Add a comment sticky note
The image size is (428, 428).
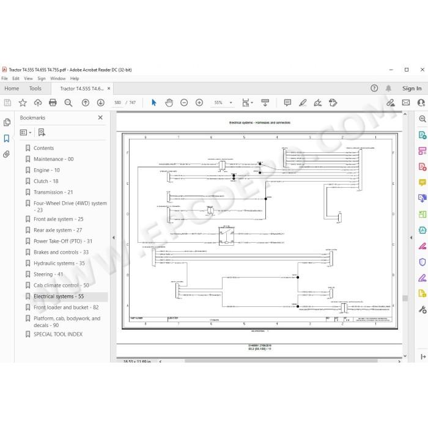pos(287,103)
